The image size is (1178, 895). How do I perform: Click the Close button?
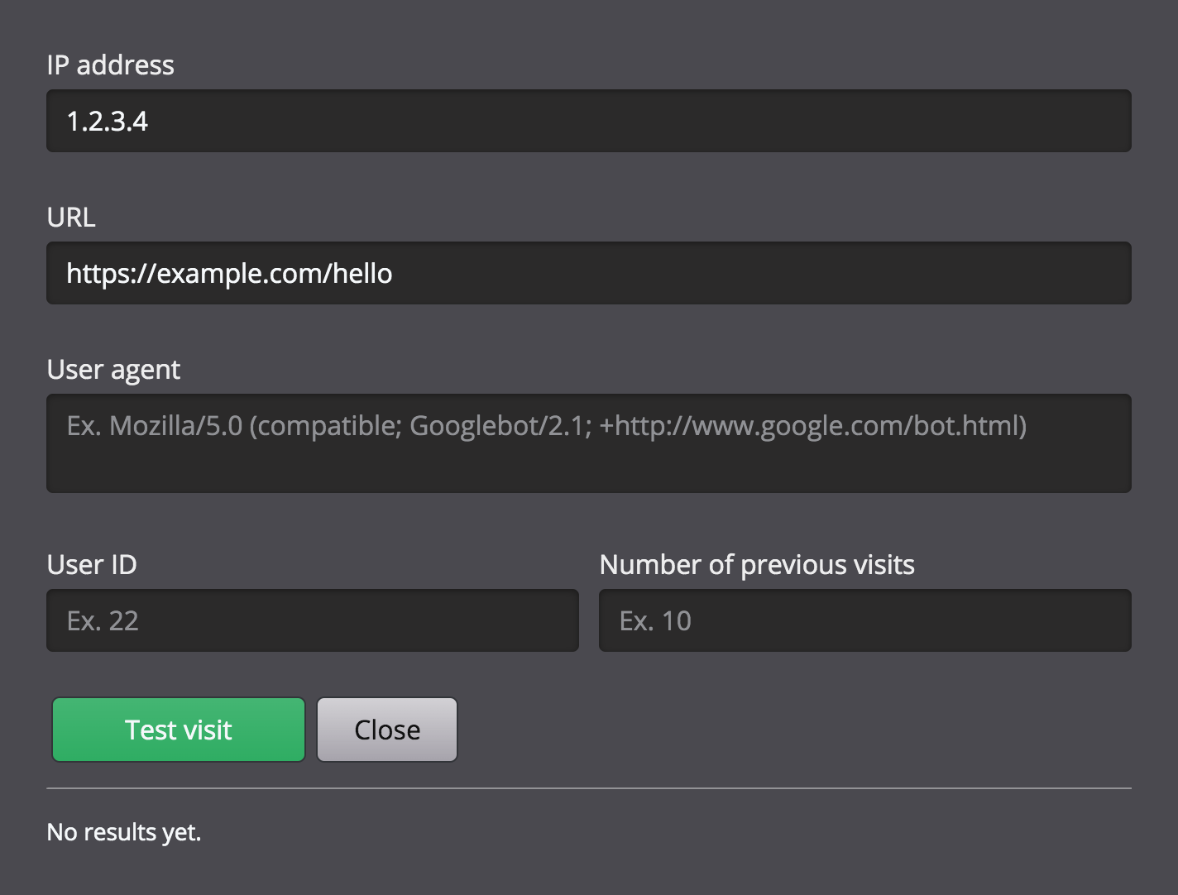click(387, 730)
